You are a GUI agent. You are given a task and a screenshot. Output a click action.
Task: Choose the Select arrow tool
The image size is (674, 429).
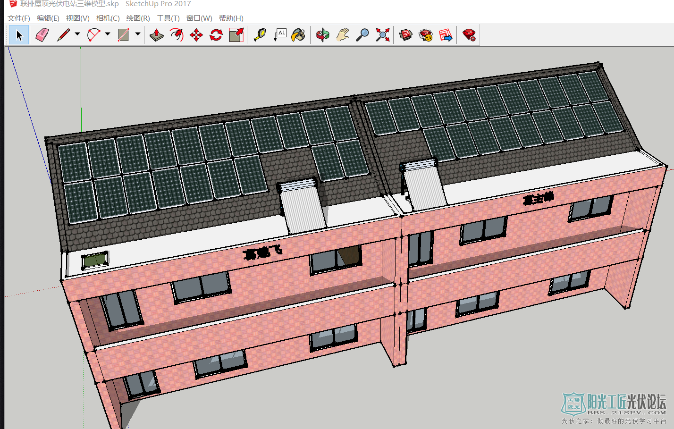point(19,35)
